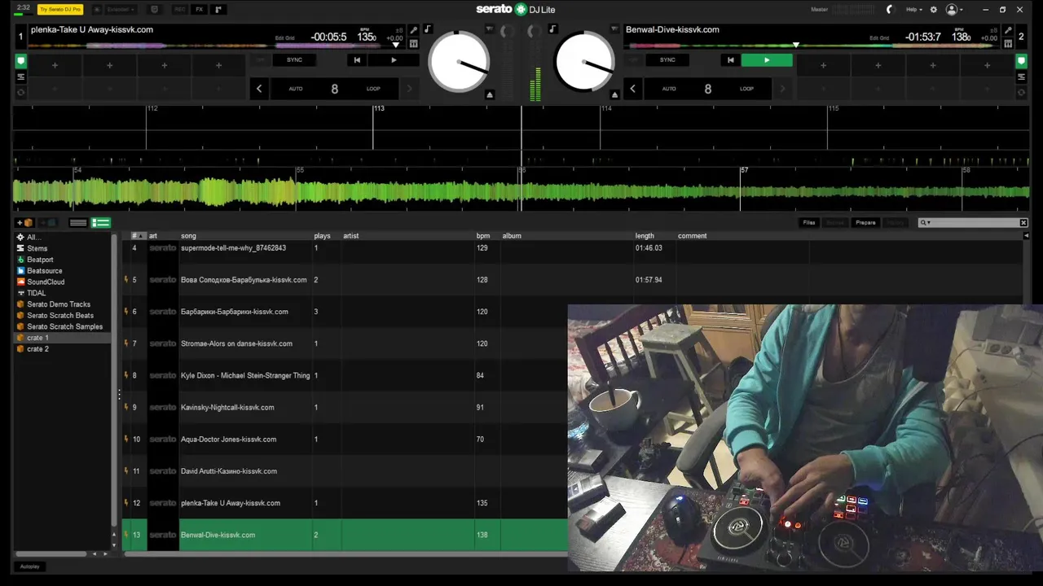Screen dimensions: 1043x586
Task: Open the Setup gear settings
Action: pos(934,10)
